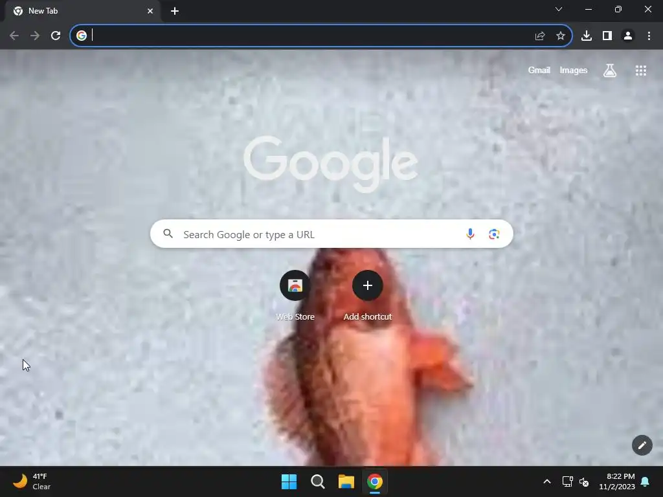663x497 pixels.
Task: Click the magnifier icon in search box
Action: tap(168, 234)
